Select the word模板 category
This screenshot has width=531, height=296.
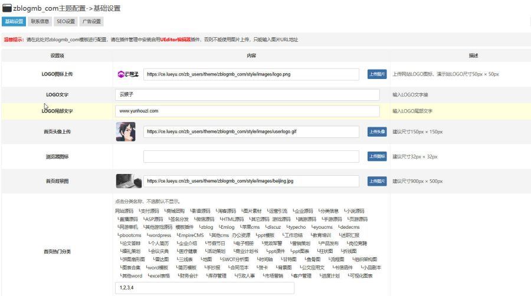158,268
